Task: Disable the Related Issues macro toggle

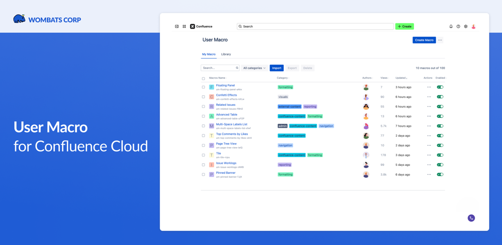Action: 440,107
